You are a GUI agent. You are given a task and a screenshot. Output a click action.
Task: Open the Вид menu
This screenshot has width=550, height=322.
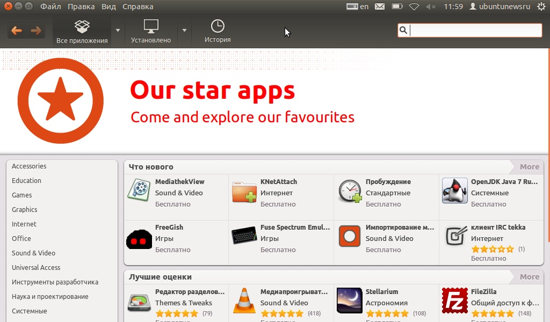point(108,6)
